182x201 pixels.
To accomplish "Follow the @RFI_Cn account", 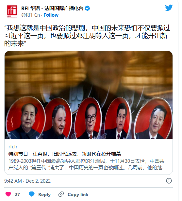I will (x=51, y=15).
